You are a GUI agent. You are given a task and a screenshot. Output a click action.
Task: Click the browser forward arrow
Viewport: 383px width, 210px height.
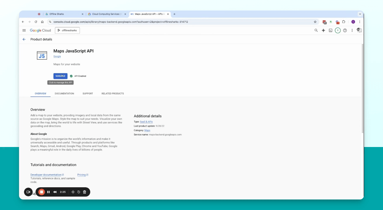coord(30,22)
